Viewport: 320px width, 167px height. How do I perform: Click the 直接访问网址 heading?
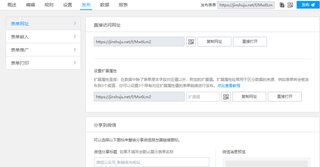click(107, 25)
